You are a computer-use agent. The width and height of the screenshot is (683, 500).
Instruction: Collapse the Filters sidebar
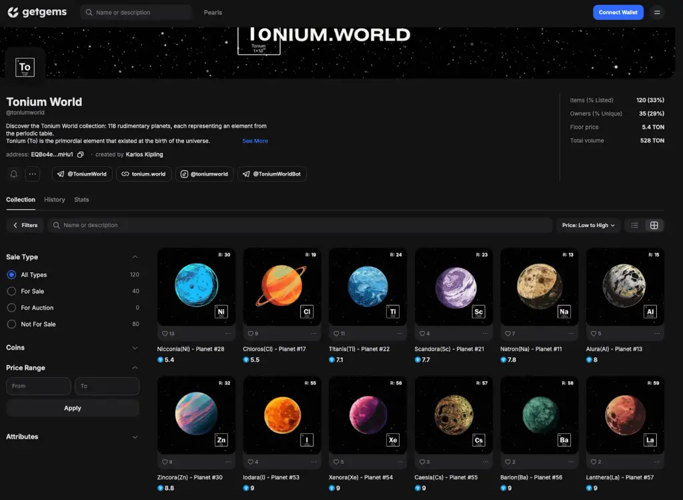point(25,226)
